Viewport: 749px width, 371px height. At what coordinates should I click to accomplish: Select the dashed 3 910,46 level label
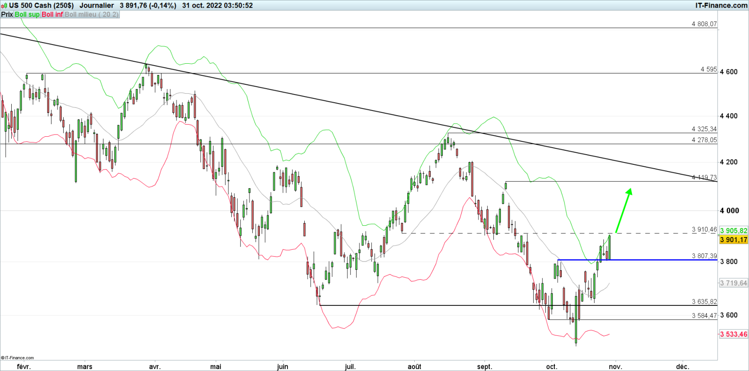(x=704, y=230)
